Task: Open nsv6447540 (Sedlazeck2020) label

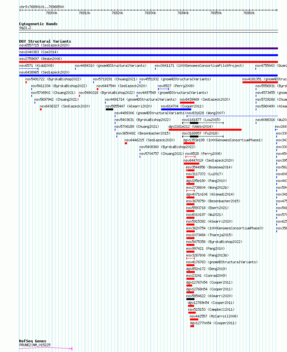Action: 122,86
